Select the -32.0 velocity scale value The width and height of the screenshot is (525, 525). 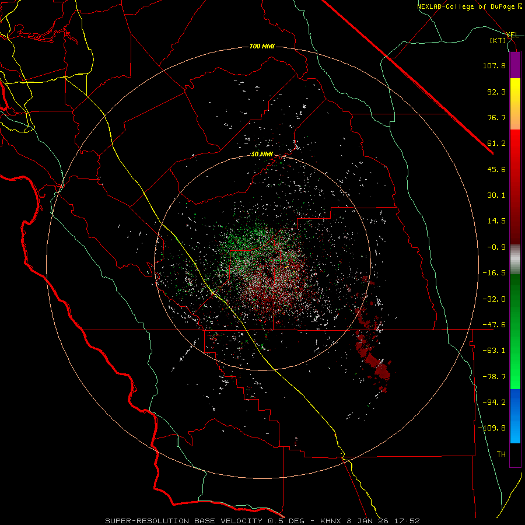tap(494, 299)
